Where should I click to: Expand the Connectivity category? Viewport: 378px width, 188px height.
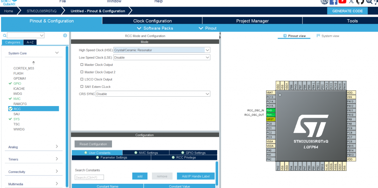(57, 171)
